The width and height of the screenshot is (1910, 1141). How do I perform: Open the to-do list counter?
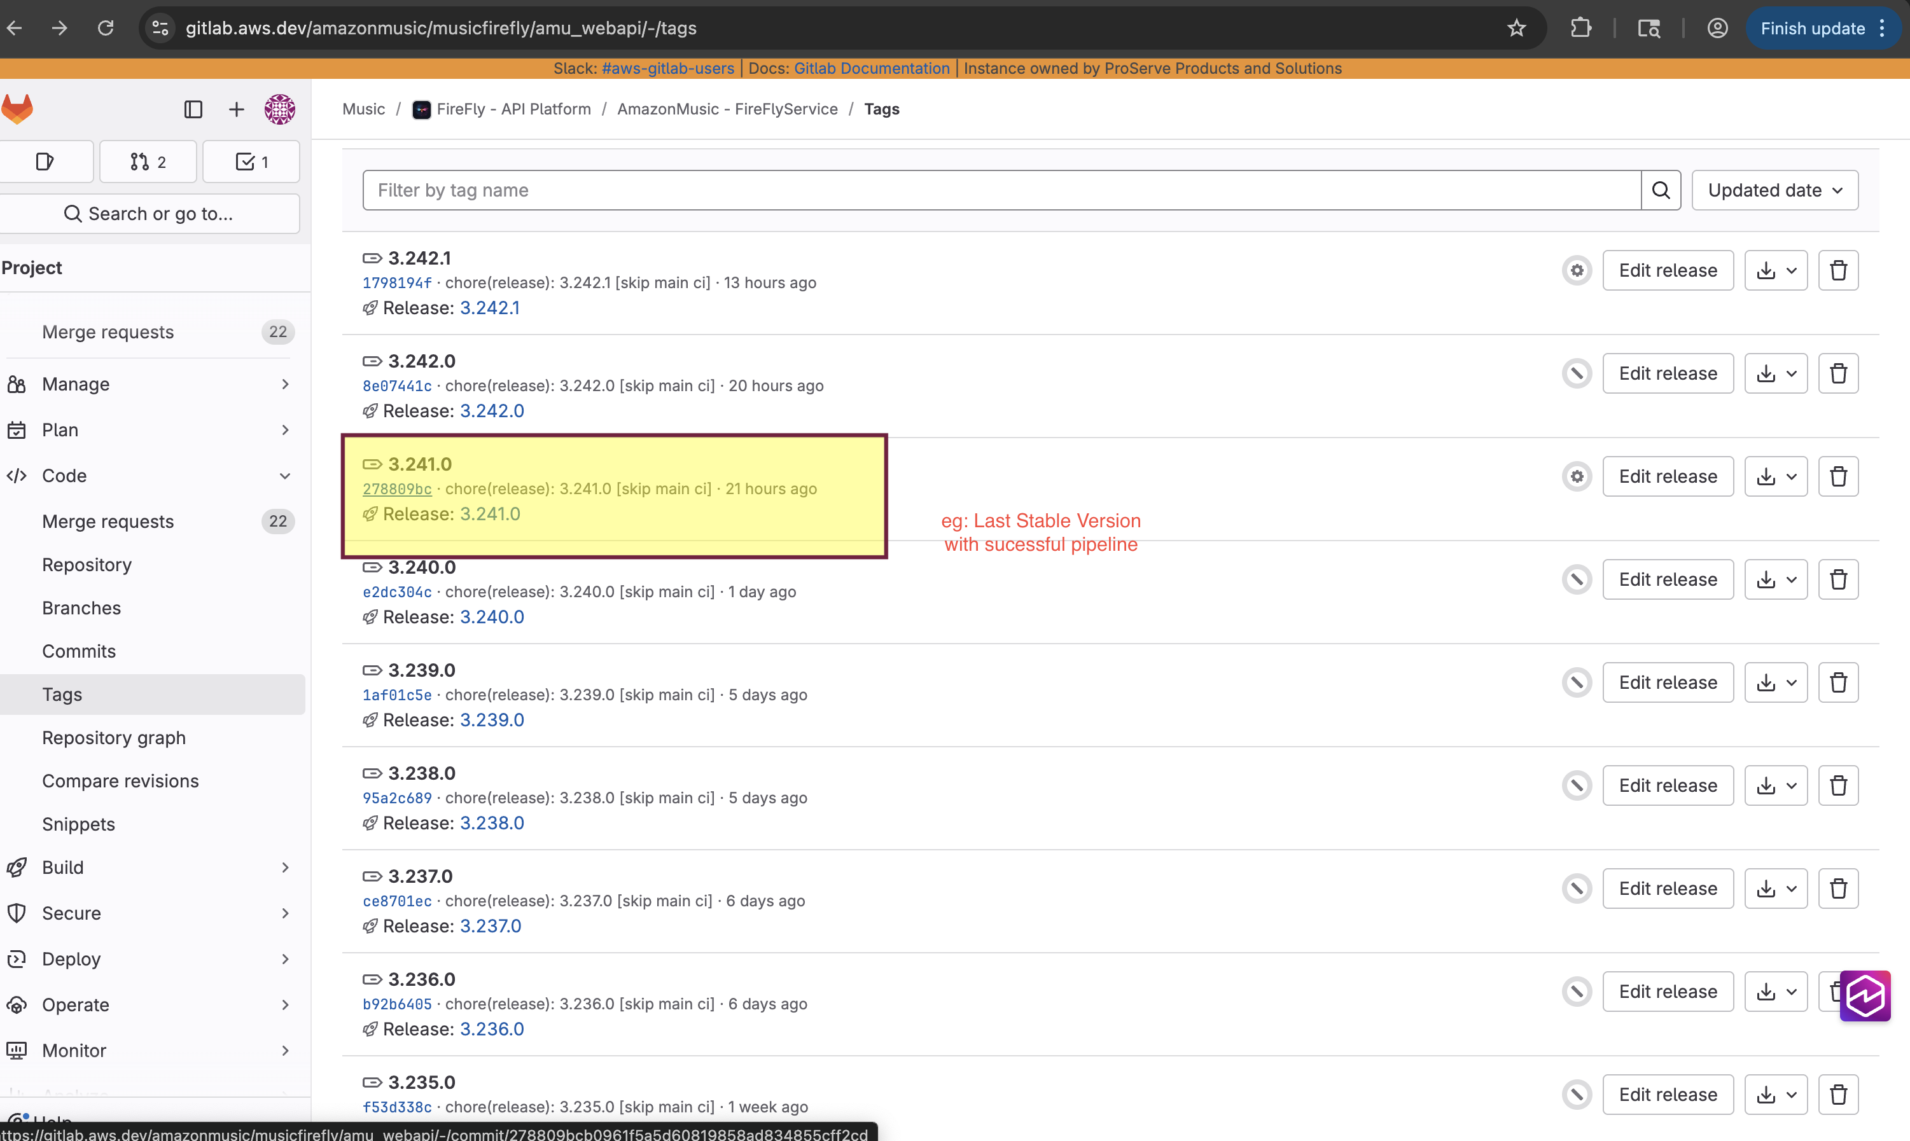251,162
